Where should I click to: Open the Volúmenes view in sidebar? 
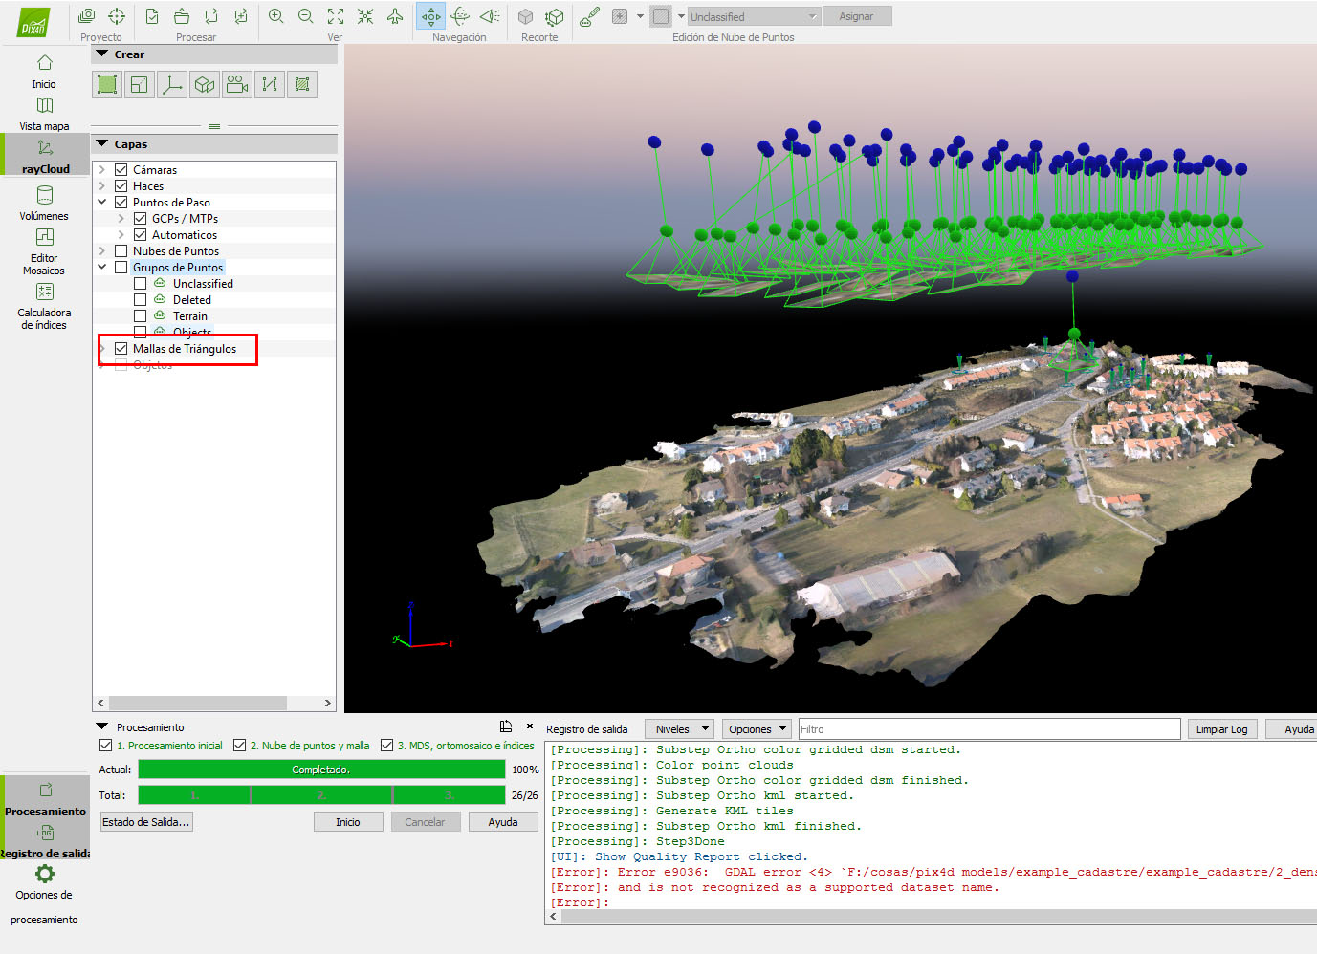tap(44, 202)
